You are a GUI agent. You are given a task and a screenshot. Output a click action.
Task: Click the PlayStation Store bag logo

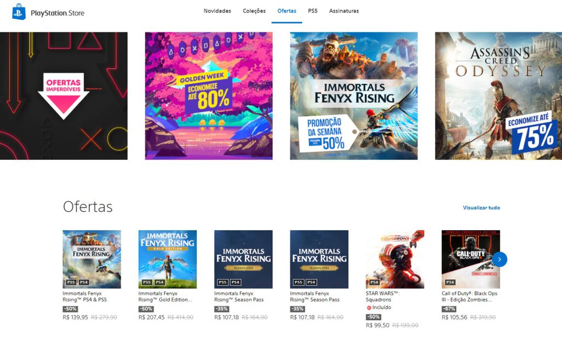point(19,12)
